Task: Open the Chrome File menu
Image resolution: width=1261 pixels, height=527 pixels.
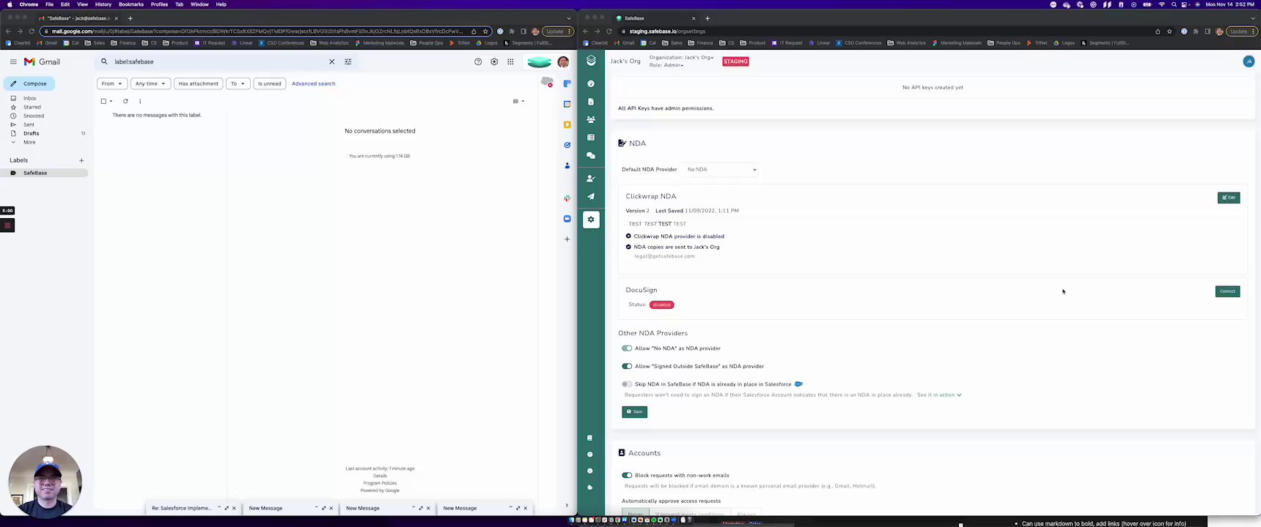Action: click(49, 4)
